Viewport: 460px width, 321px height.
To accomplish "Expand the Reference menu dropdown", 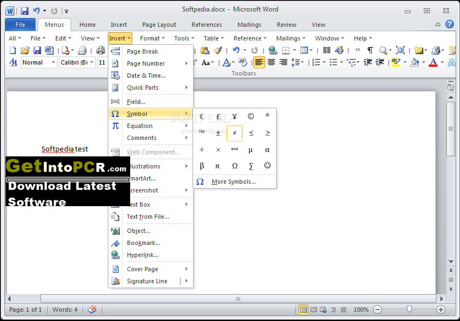I will 250,38.
